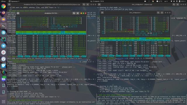Viewport: 187px width, 105px height.
Task: Click F1 Help in left htop window
Action: (x=20, y=56)
